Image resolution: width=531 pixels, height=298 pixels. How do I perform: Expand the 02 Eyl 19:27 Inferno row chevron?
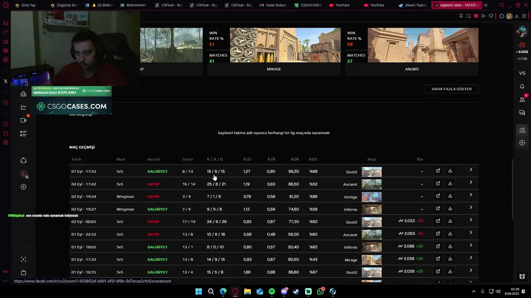pos(471,207)
